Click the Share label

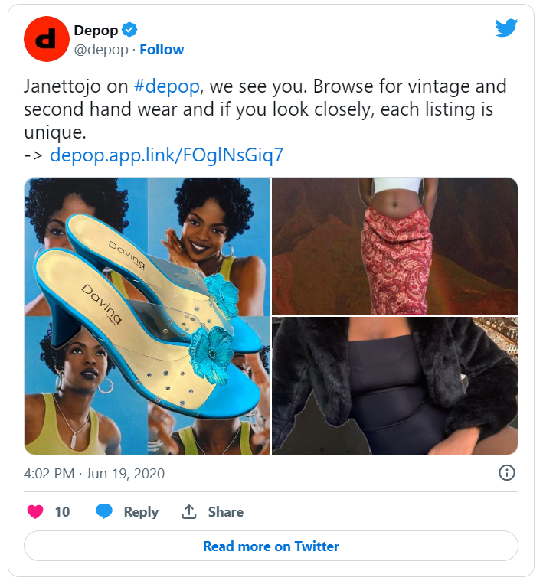225,512
